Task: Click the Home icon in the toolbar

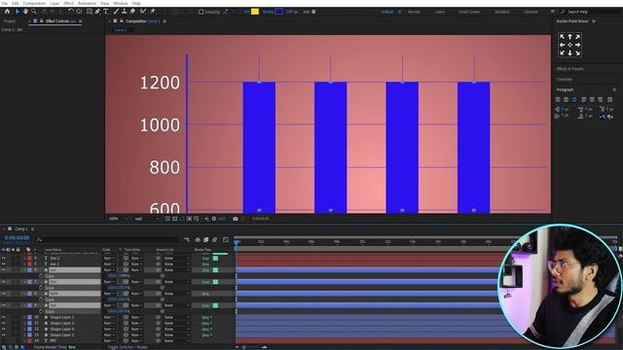Action: click(7, 12)
